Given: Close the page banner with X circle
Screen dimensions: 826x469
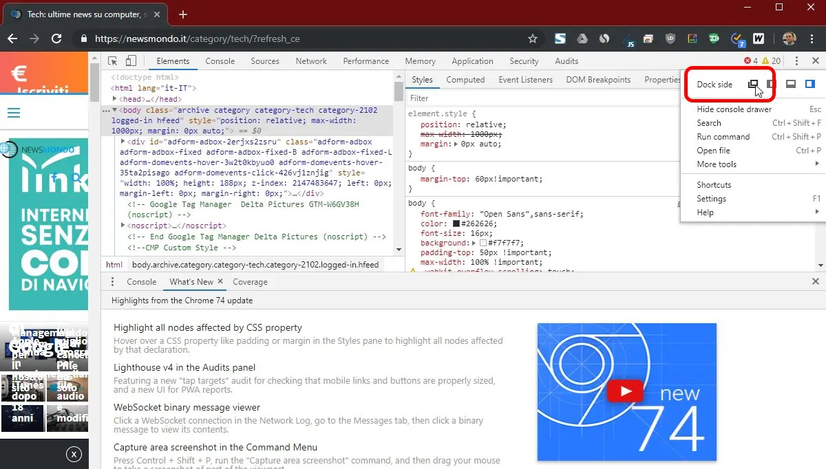Looking at the screenshot, I should click(x=74, y=454).
